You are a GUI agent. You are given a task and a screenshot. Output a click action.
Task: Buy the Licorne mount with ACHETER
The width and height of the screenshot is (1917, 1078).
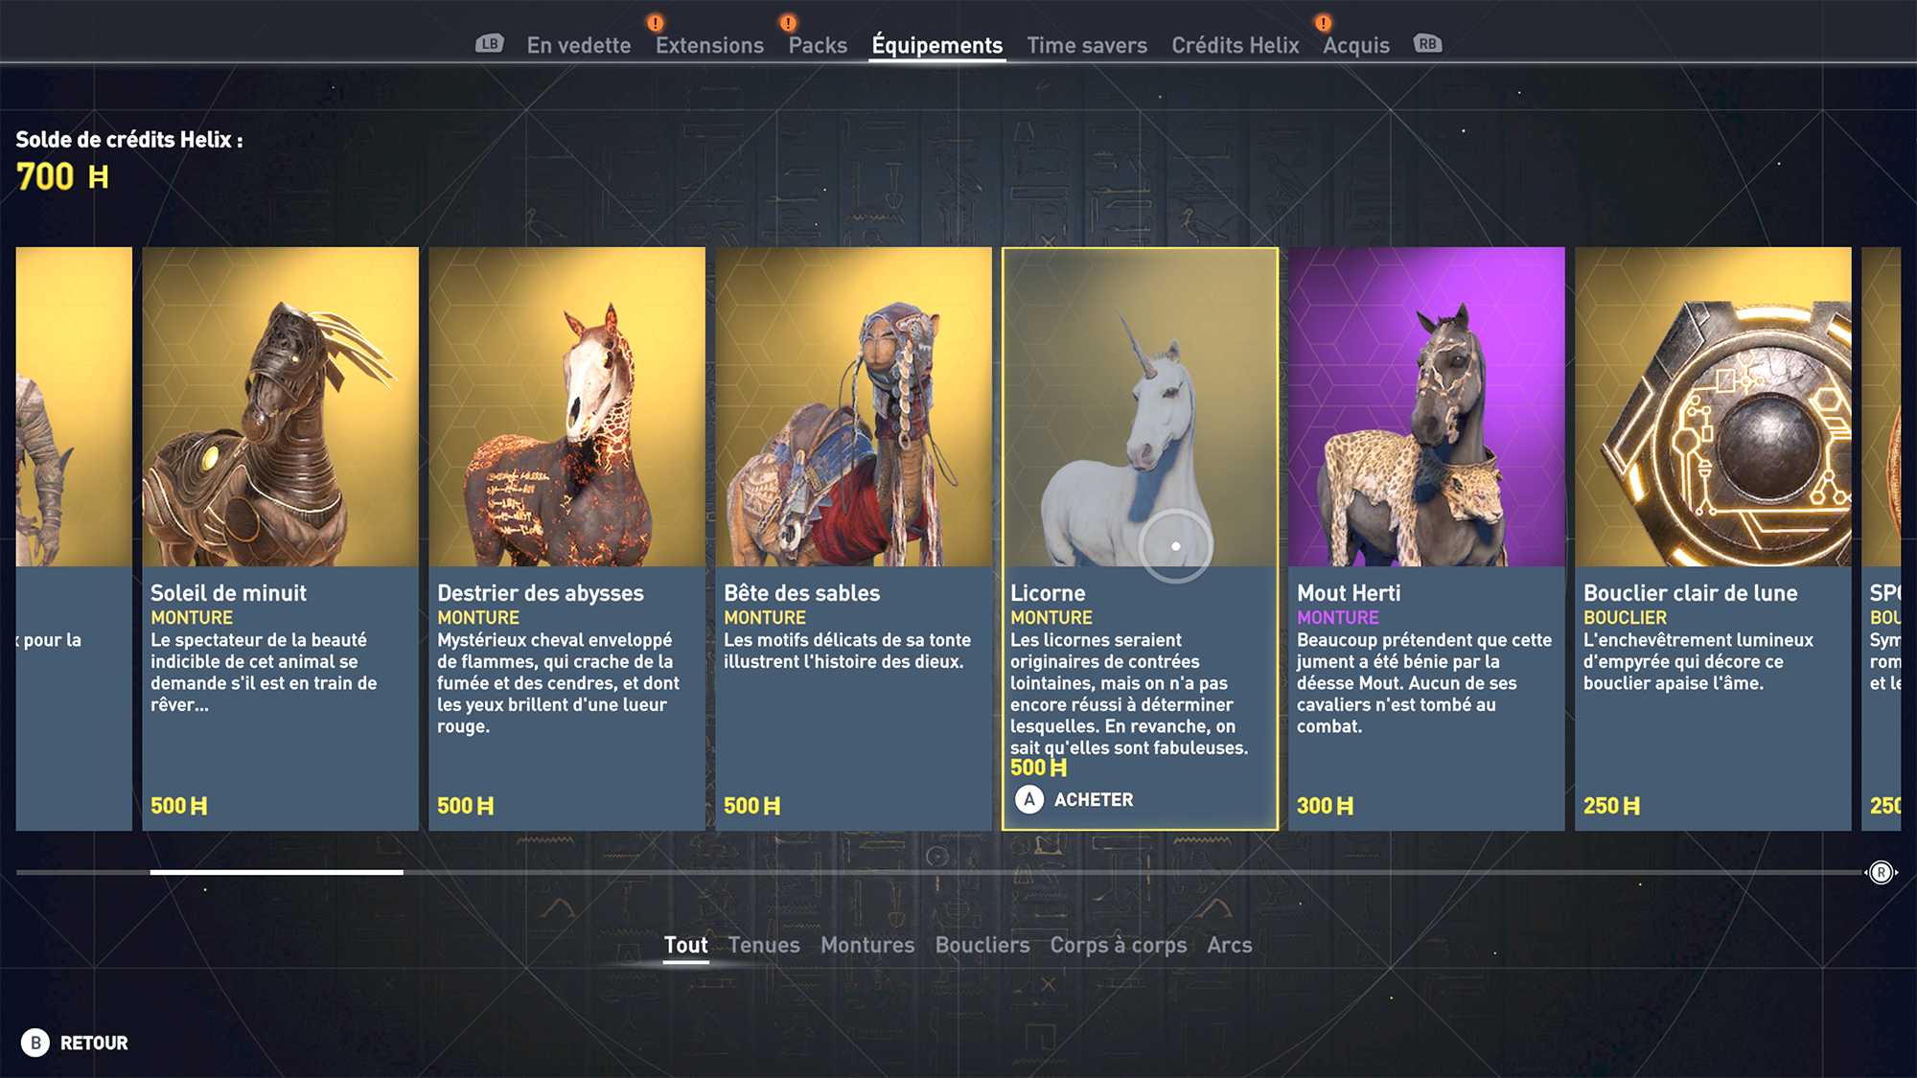click(x=1094, y=799)
